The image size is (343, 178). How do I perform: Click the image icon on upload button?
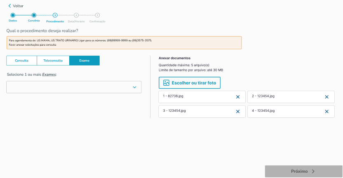click(x=166, y=83)
